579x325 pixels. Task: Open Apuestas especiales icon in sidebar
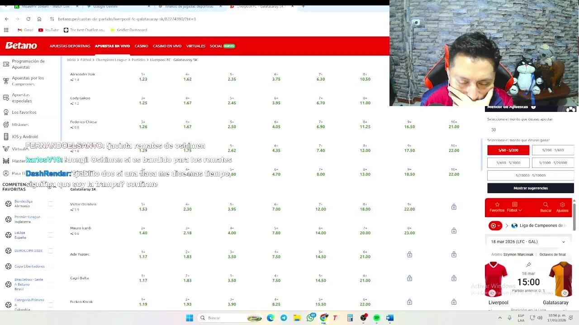6,97
